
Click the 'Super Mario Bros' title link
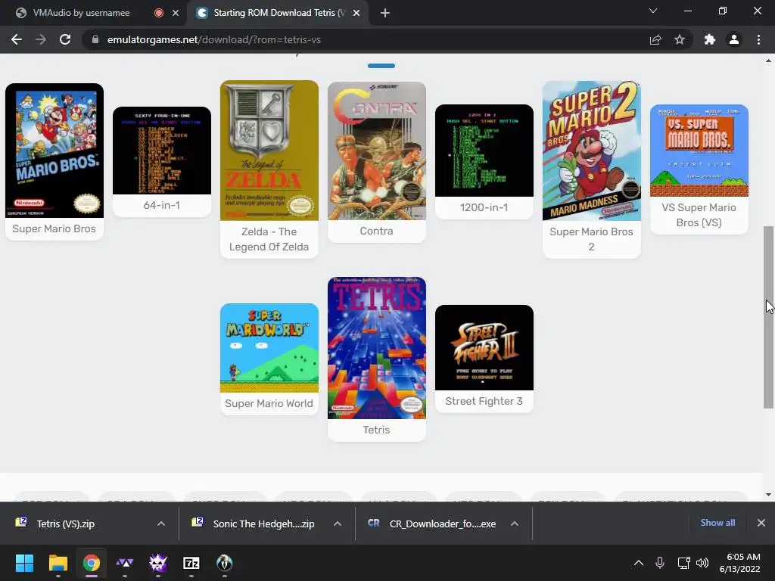[x=54, y=228]
